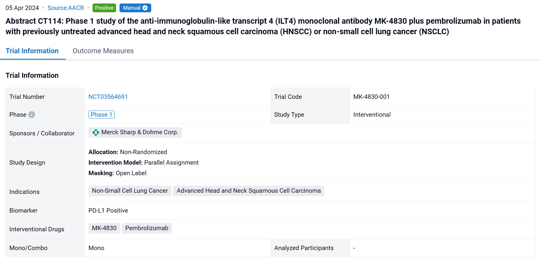
Task: Click the Non-Small Cell Lung Cancer indication tag
Action: click(130, 191)
